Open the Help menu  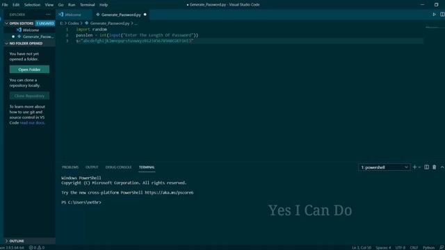[104, 5]
